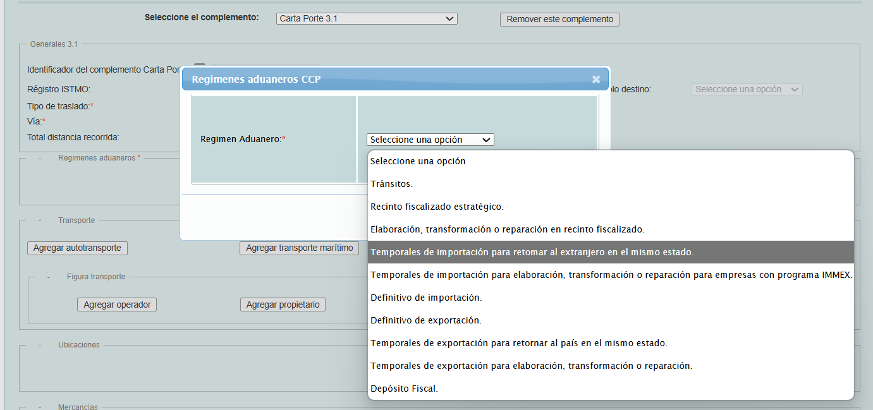
Task: Collapse the Regimenes aduaneros section
Action: (x=39, y=158)
